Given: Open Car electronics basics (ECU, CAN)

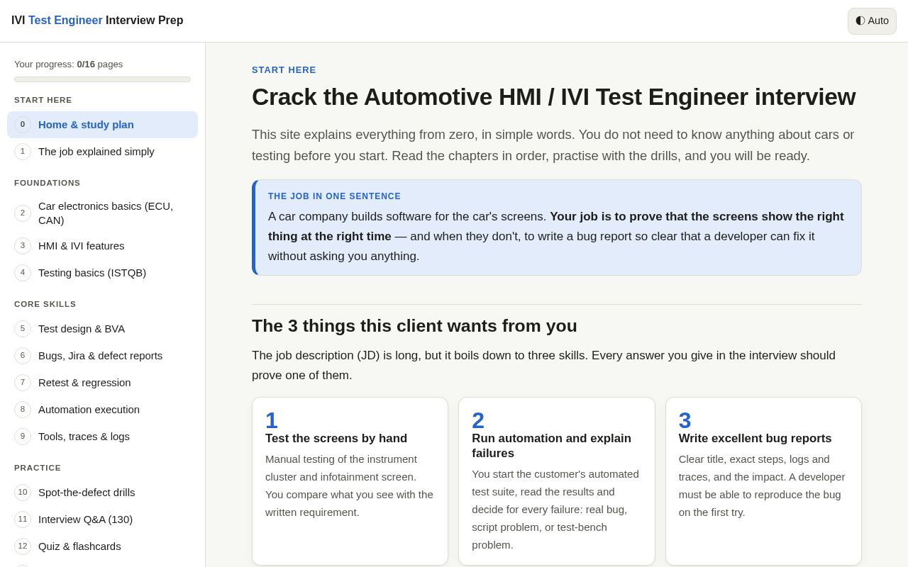Looking at the screenshot, I should pyautogui.click(x=102, y=213).
